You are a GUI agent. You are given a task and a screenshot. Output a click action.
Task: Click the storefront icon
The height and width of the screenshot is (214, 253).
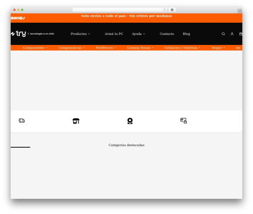click(76, 121)
